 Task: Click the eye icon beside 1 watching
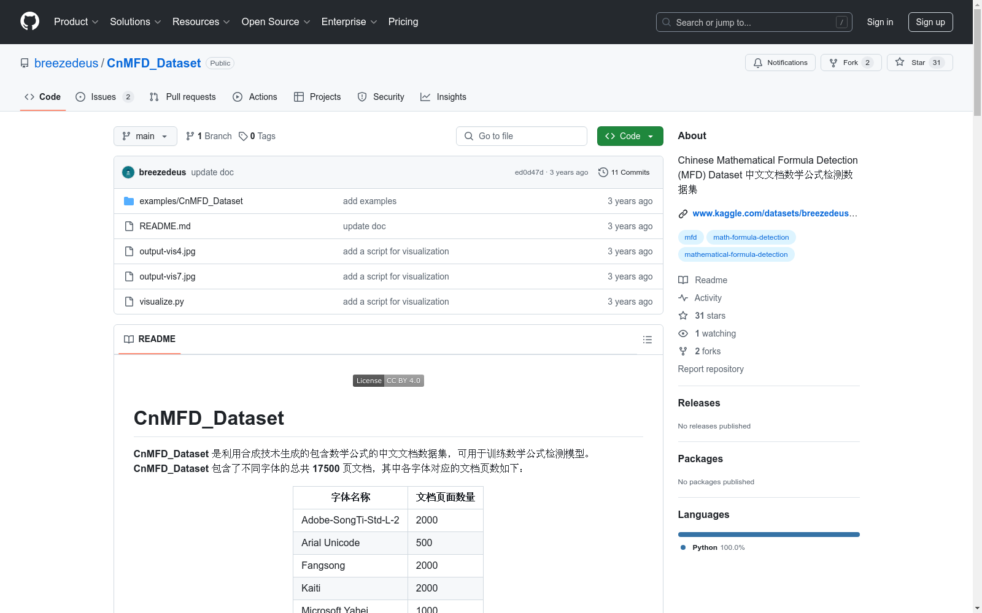683,333
